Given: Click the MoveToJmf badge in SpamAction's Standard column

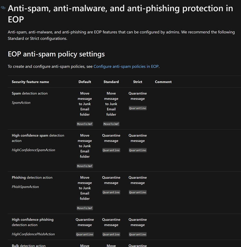Looking at the screenshot, I should 111,124.
